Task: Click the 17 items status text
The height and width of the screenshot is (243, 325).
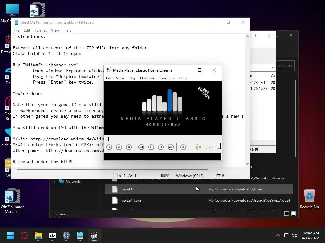Action: click(x=61, y=214)
